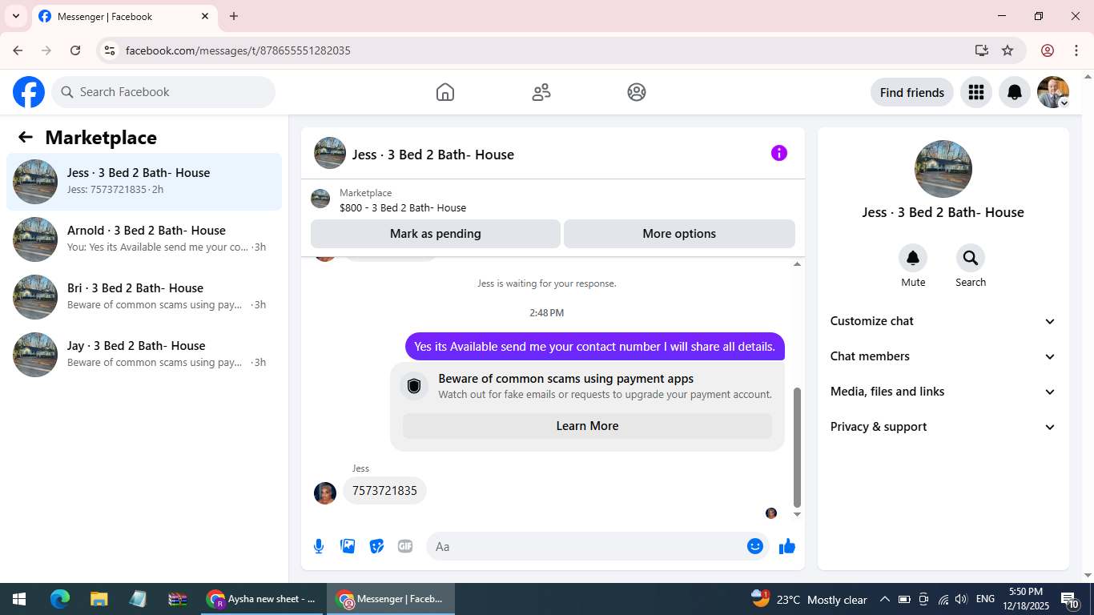This screenshot has height=615, width=1094.
Task: Go back using the Marketplace back arrow
Action: 26,137
